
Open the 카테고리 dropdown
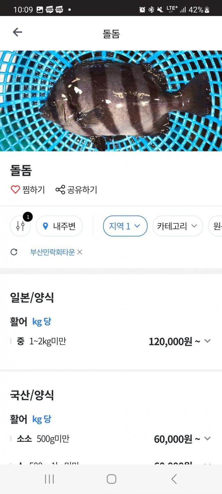177,226
